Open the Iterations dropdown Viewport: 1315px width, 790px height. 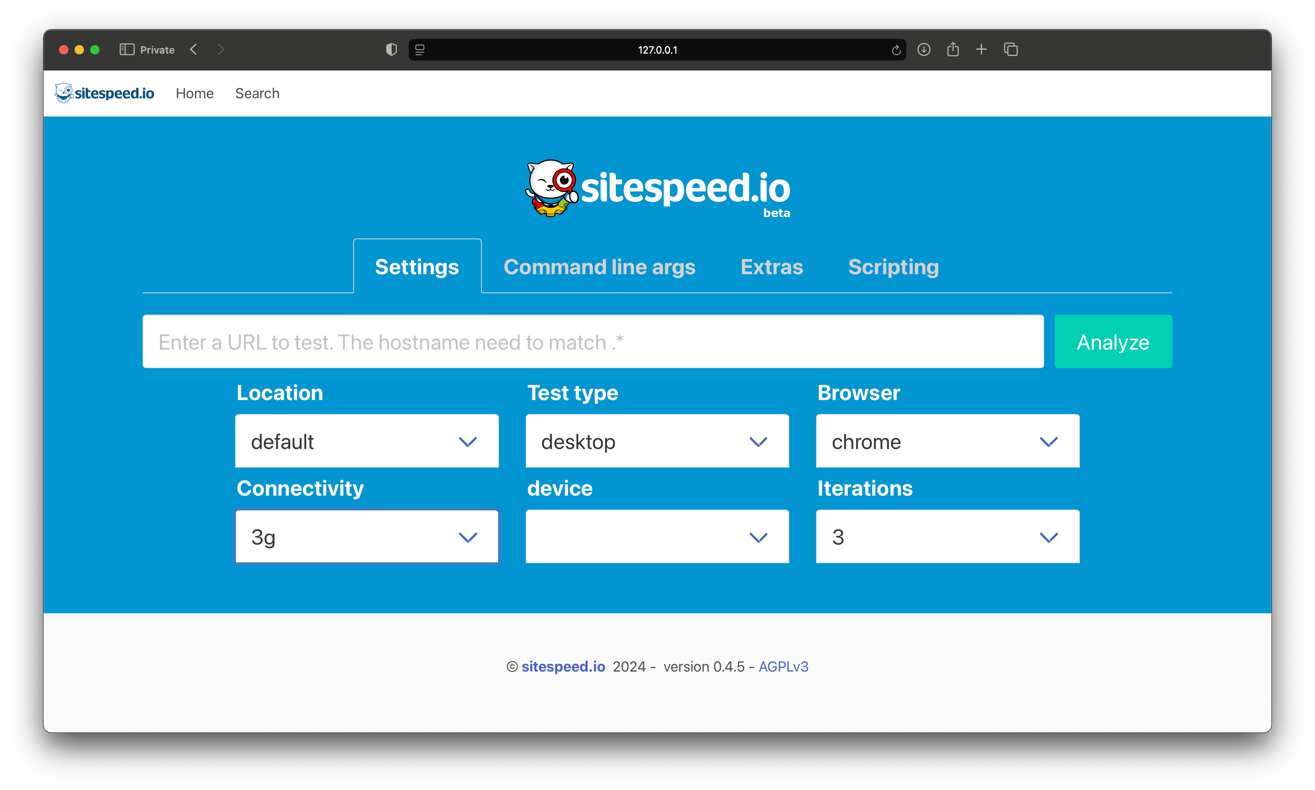click(947, 537)
